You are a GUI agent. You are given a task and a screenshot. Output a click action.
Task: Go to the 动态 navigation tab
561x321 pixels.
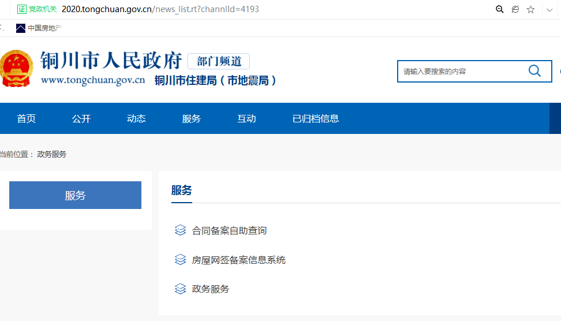pyautogui.click(x=136, y=118)
